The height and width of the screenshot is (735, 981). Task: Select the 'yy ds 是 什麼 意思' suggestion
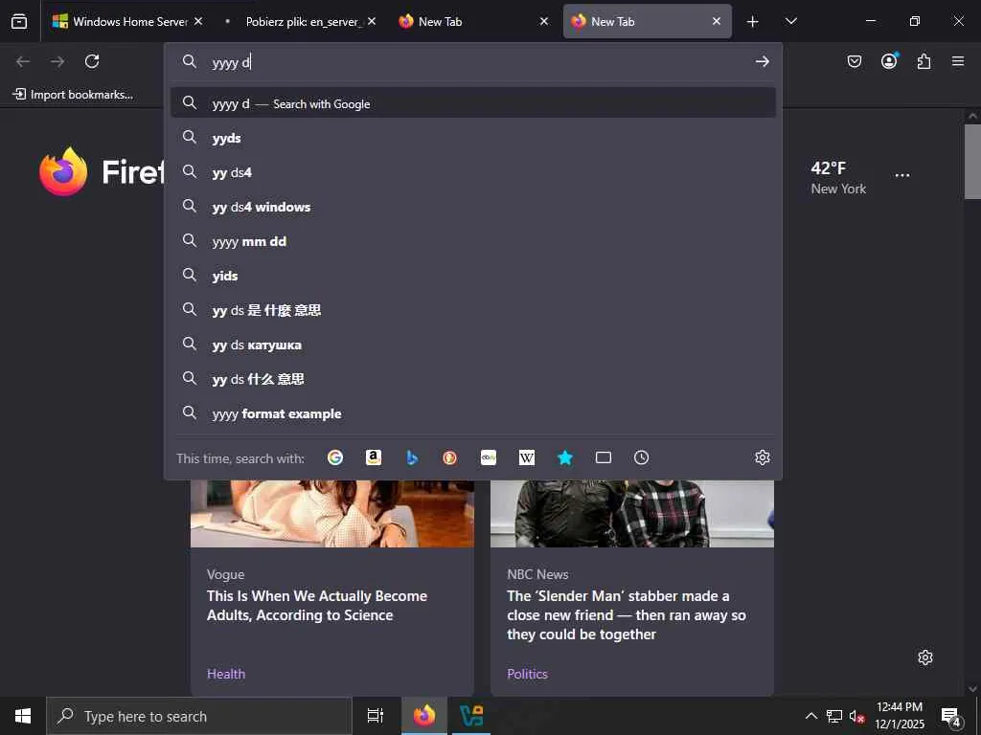(473, 309)
